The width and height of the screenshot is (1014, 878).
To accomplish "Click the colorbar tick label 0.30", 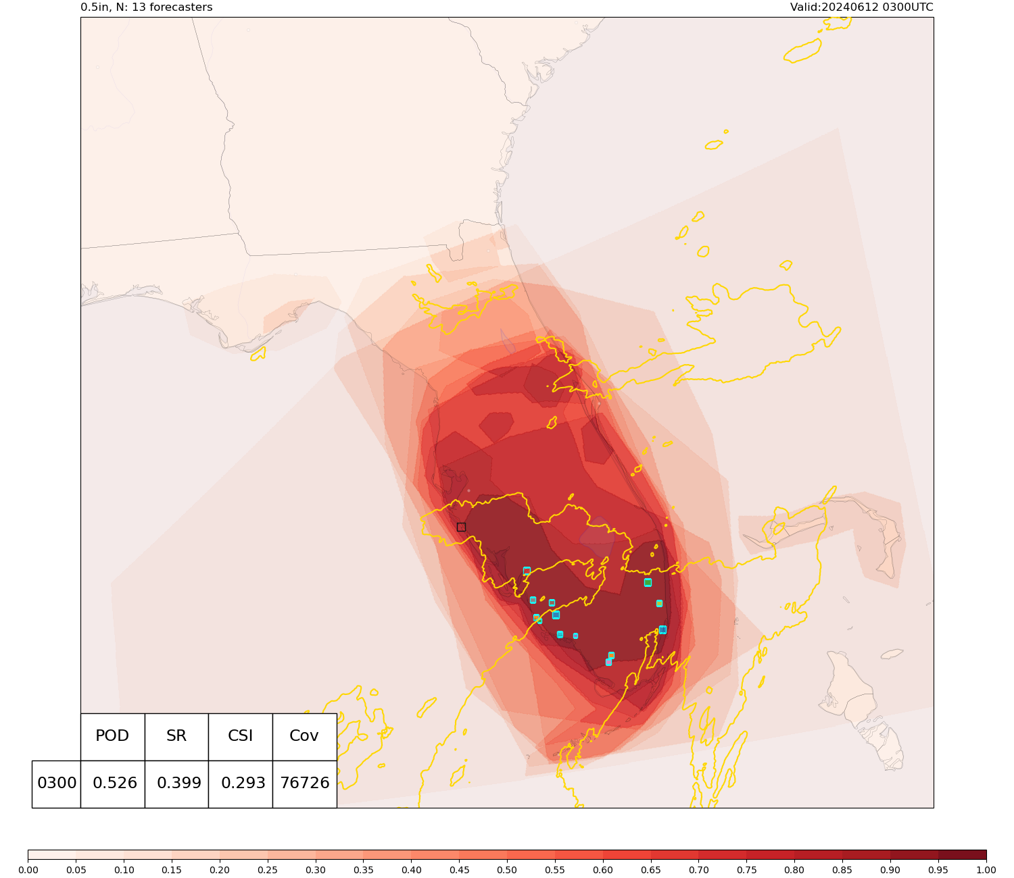I will (x=316, y=871).
